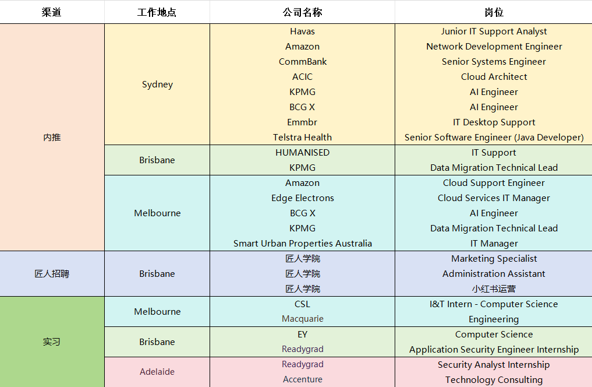Click Cloud Services IT Manager position
This screenshot has height=387, width=592.
(494, 198)
